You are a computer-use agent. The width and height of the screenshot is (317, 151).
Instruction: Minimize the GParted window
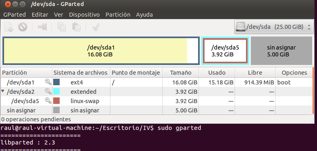(x=15, y=4)
